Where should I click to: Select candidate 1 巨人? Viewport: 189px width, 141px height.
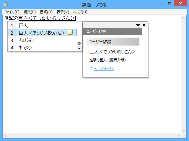click(x=42, y=26)
